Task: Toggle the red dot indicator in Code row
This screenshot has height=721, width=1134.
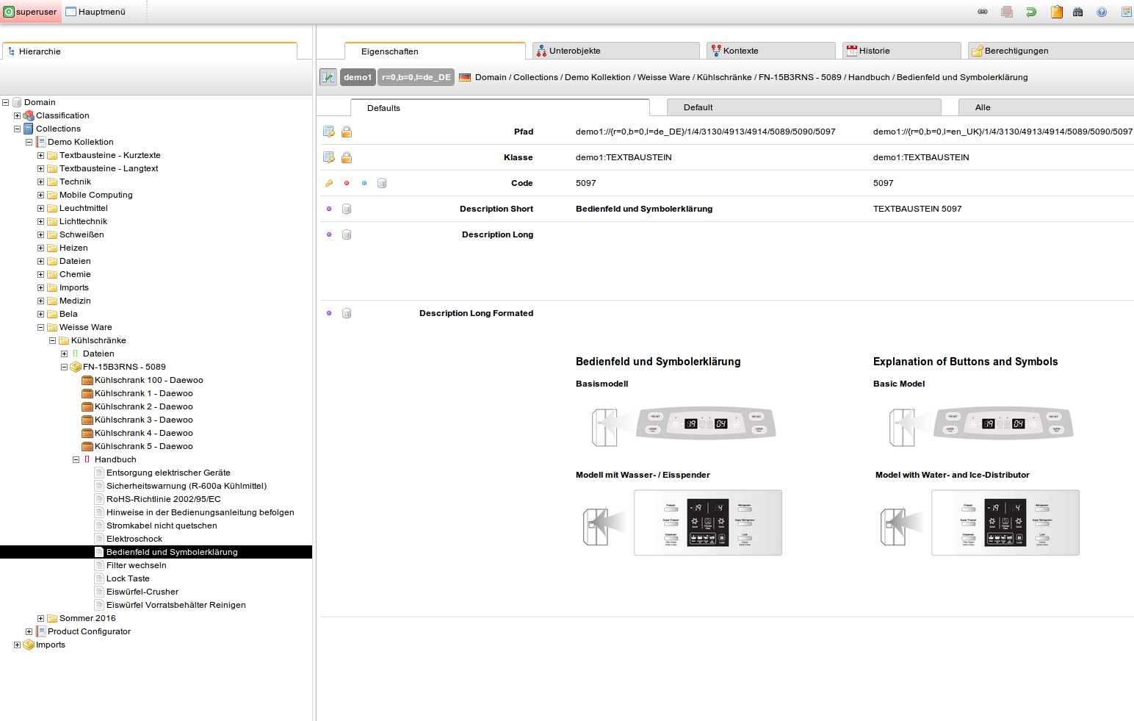Action: pyautogui.click(x=347, y=183)
